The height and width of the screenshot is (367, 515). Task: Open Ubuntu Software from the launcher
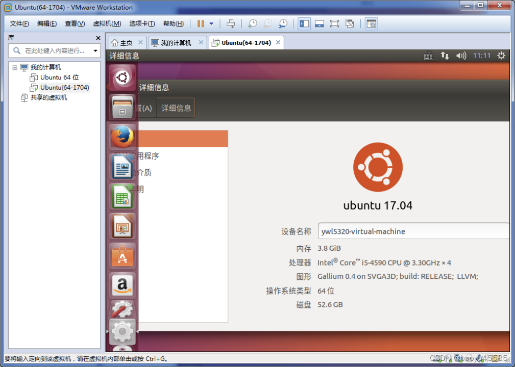(122, 256)
